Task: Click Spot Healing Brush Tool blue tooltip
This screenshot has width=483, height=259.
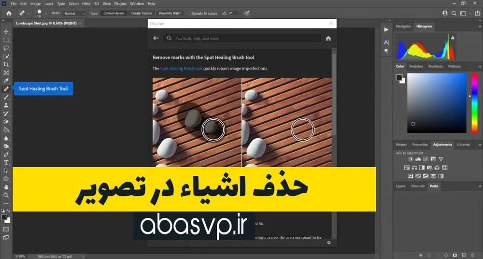Action: pos(43,89)
